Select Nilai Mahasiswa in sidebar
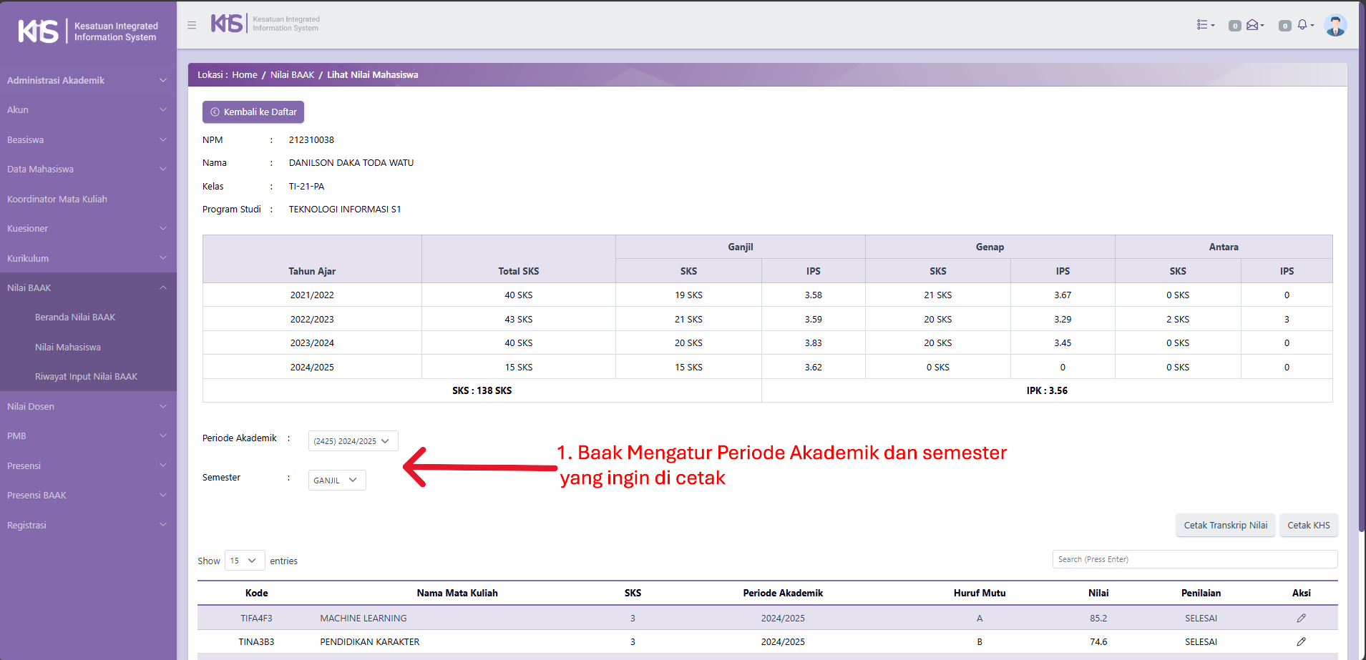The image size is (1366, 660). click(68, 347)
